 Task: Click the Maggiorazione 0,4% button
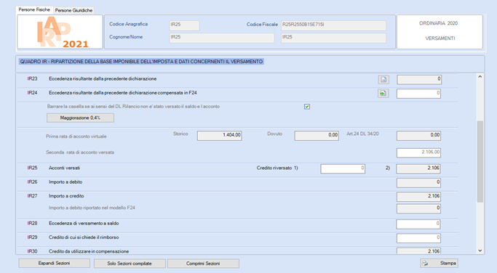click(80, 118)
